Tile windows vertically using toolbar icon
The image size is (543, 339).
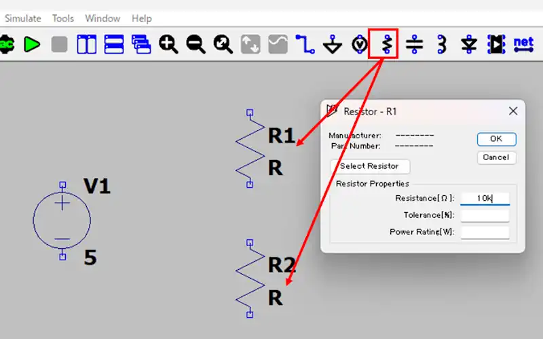86,45
